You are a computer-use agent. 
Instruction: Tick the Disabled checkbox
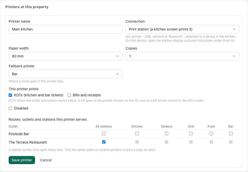coord(10,108)
